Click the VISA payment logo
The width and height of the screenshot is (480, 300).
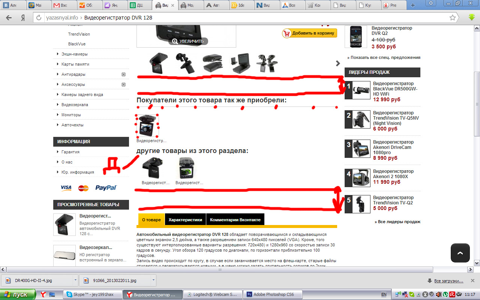pyautogui.click(x=66, y=187)
